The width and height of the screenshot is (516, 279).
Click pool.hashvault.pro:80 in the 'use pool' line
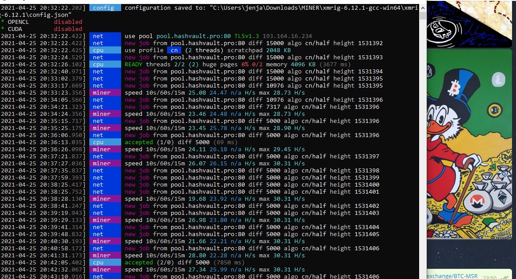[194, 36]
